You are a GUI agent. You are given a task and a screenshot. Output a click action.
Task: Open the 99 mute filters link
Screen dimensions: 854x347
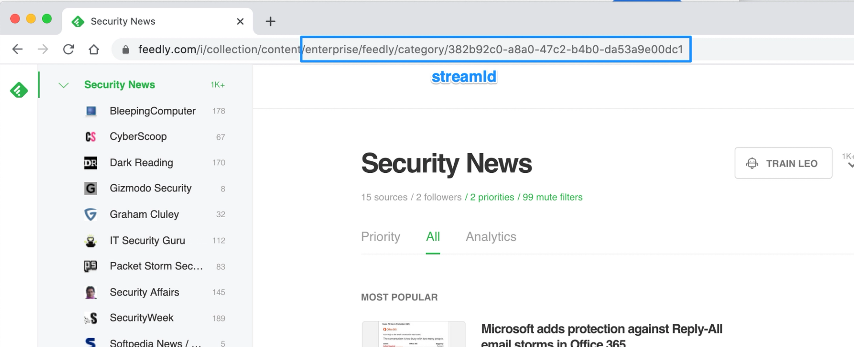pyautogui.click(x=552, y=197)
